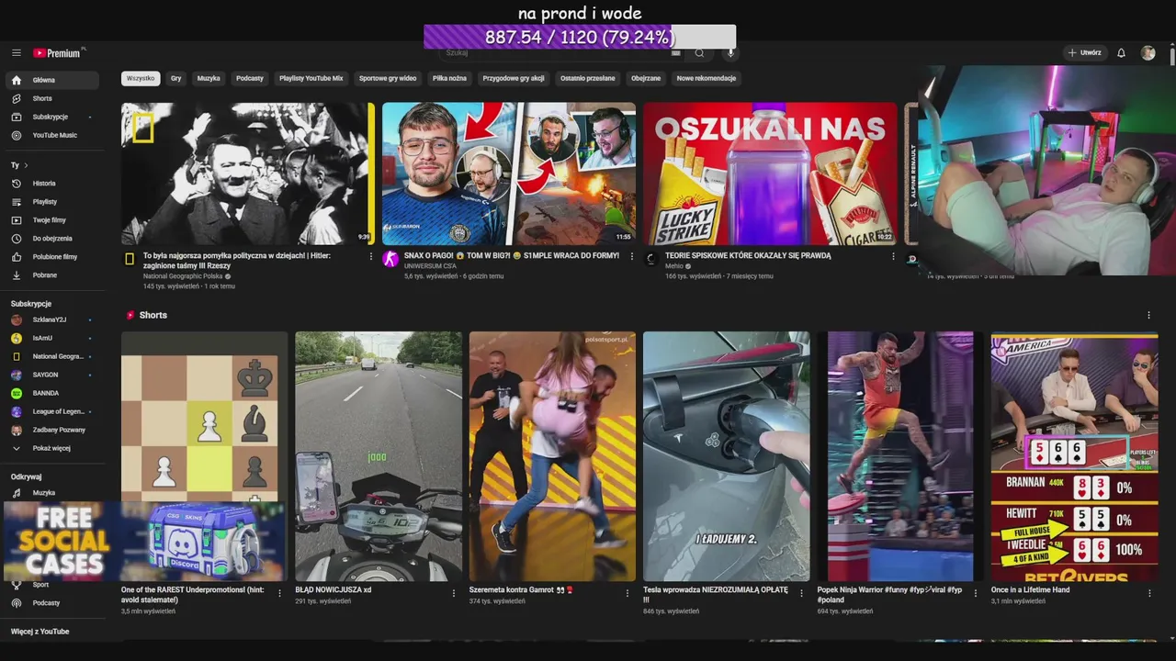Viewport: 1176px width, 661px height.
Task: Open options for Szeremeta kontra Gamrot short
Action: [628, 593]
